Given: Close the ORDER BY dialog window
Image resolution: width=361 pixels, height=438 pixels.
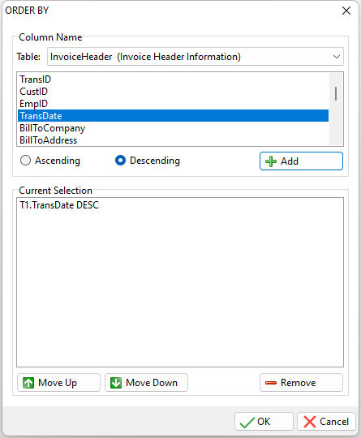Looking at the screenshot, I should click(x=346, y=11).
